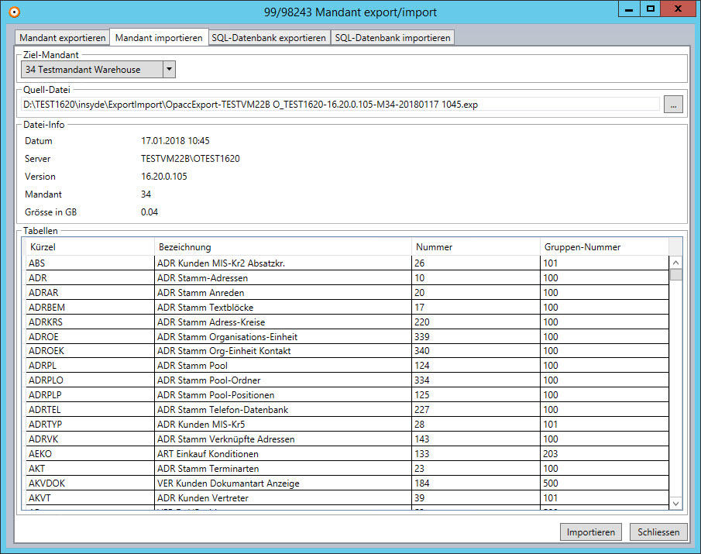Click scrollbar down arrow in Tabellen list
This screenshot has width=701, height=554.
[x=676, y=504]
